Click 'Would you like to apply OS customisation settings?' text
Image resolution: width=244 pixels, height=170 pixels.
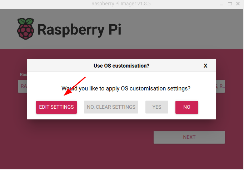coord(126,88)
